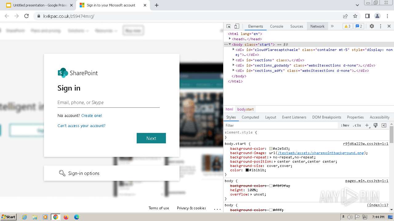Open the Layout tab
The height and width of the screenshot is (221, 394).
[271, 117]
